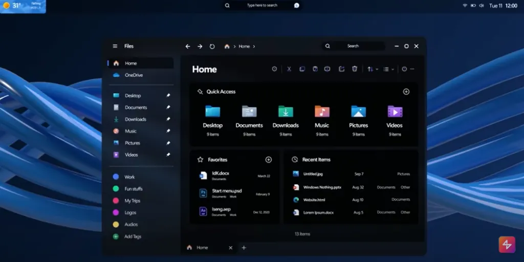Open Desktop from the sidebar
Screen dimensions: 524x262
(140, 96)
